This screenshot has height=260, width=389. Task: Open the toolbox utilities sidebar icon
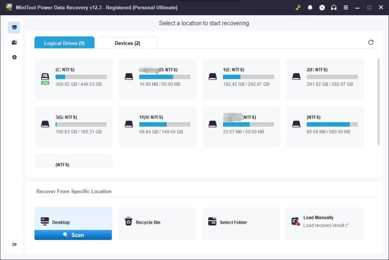coord(14,42)
